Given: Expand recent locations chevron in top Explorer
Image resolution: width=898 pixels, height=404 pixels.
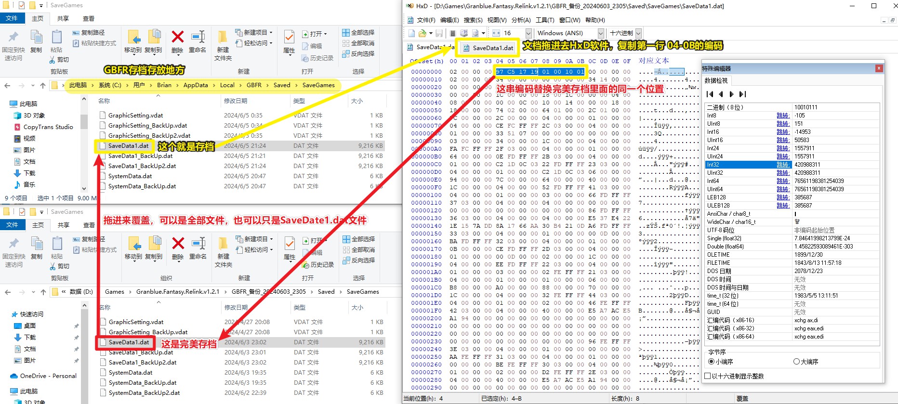Looking at the screenshot, I should pos(32,85).
